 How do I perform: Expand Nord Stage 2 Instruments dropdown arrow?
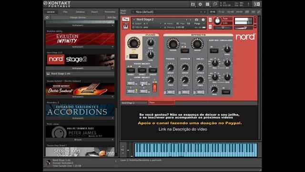click(x=112, y=68)
